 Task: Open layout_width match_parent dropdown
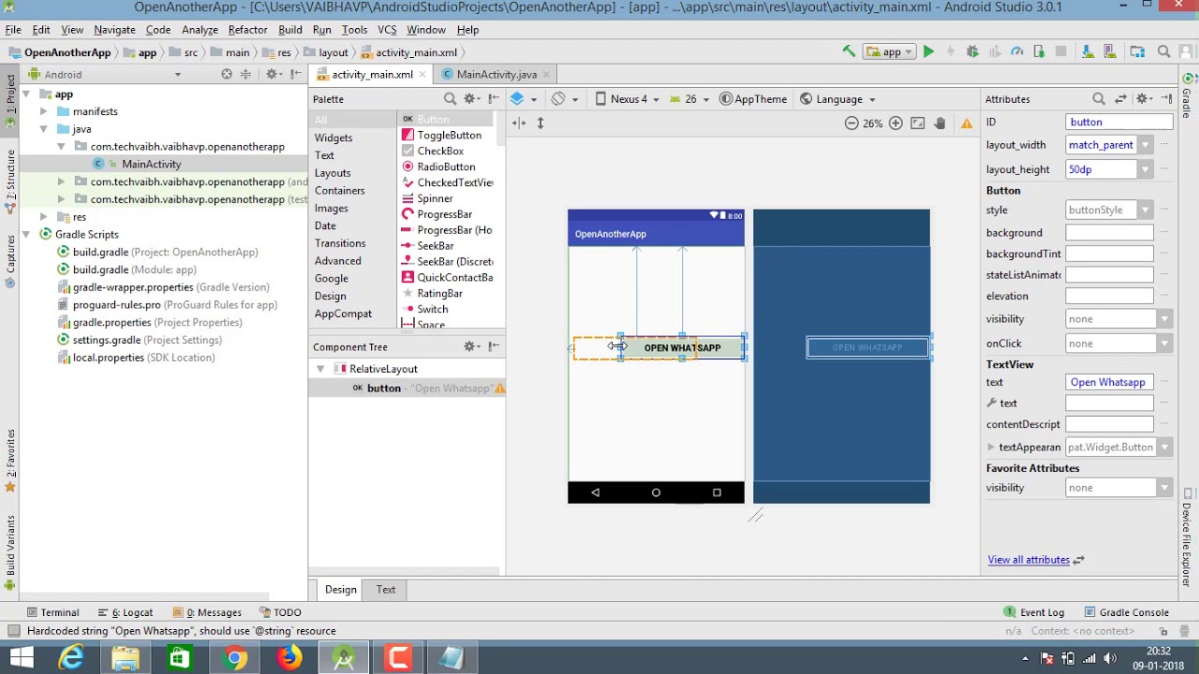[1145, 145]
